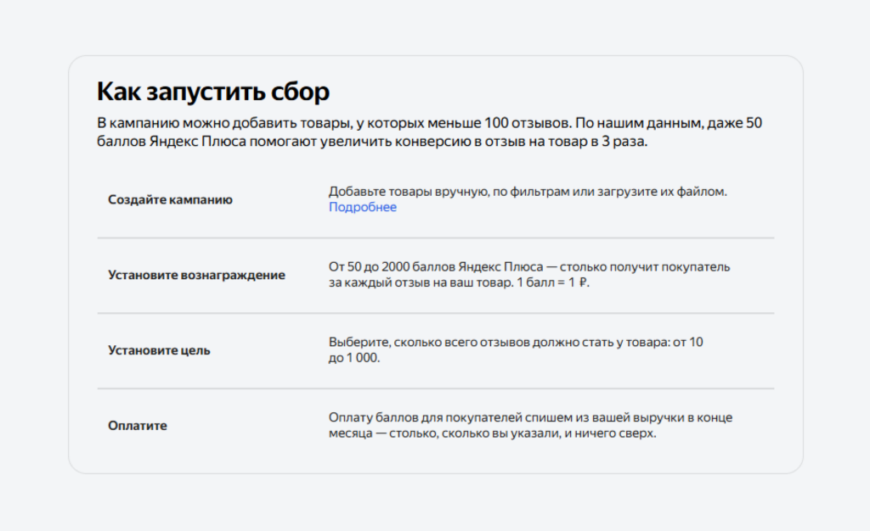Click the text за каждый отзыв на ваш товар
The height and width of the screenshot is (531, 870).
click(x=420, y=283)
